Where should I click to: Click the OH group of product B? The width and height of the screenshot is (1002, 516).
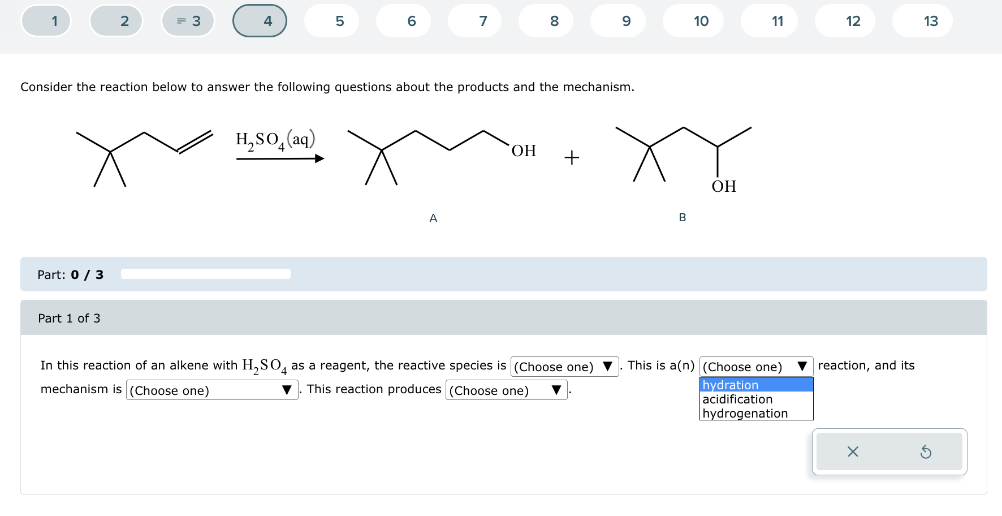pyautogui.click(x=724, y=186)
